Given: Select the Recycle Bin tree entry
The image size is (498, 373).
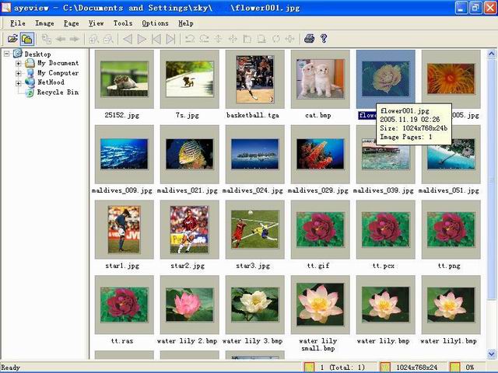Looking at the screenshot, I should 58,92.
